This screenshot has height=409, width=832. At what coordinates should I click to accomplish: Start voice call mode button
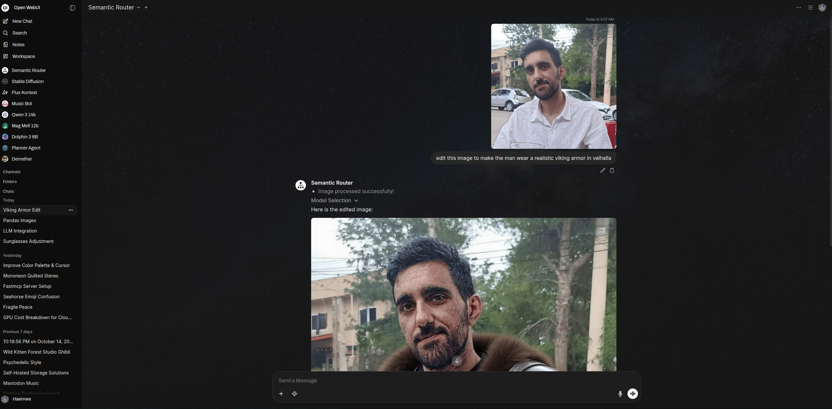(632, 394)
